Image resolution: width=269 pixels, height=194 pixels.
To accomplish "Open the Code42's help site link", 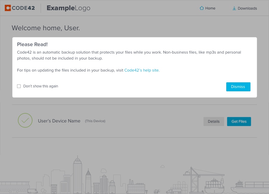I will (142, 70).
